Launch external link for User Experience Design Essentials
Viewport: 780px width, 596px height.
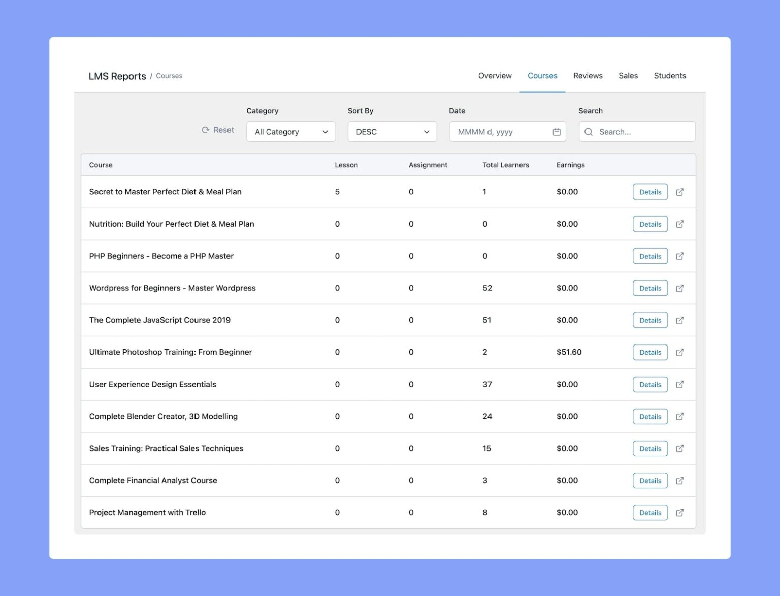[679, 384]
